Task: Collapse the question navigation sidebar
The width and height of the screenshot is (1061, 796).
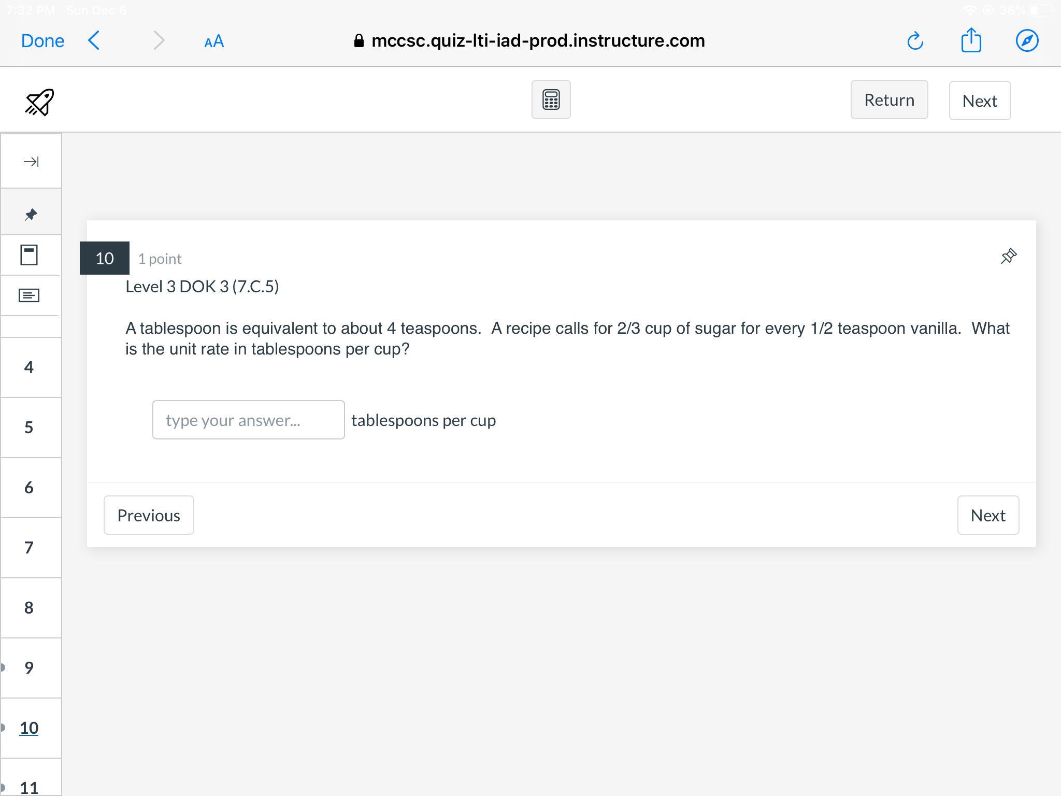Action: tap(31, 162)
